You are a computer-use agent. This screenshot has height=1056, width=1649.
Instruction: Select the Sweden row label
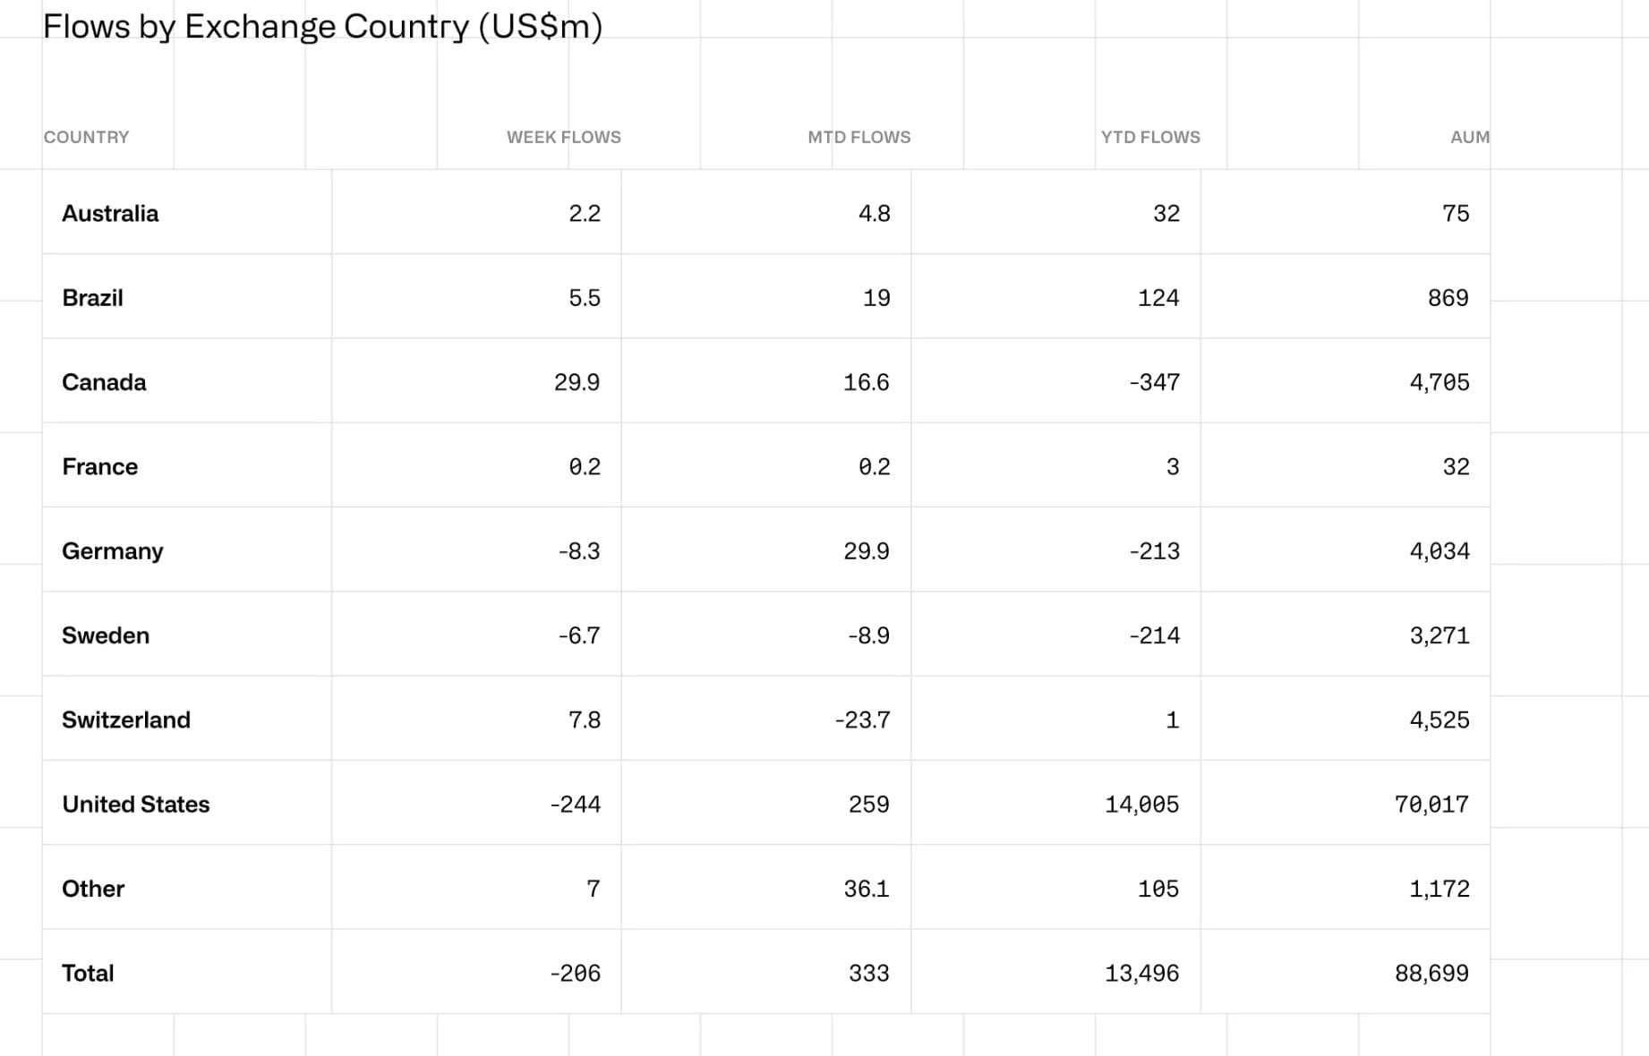coord(106,635)
